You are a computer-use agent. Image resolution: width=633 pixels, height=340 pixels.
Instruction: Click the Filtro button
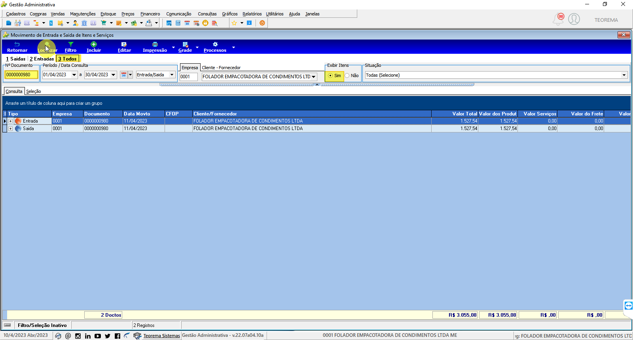(70, 47)
